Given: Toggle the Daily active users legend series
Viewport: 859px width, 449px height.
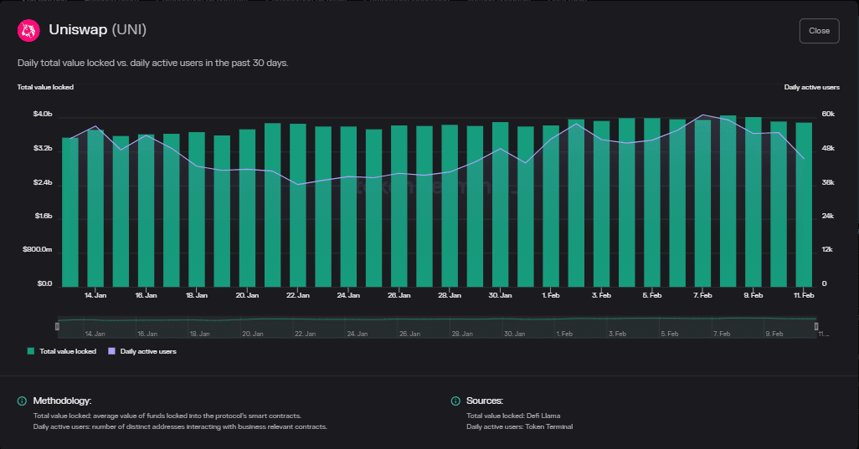Looking at the screenshot, I should tap(142, 351).
